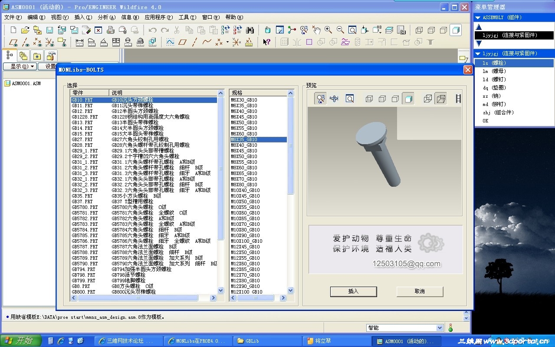Click the Zoom In magnifier icon
Viewport: 555px width, 347px height.
pos(328,30)
